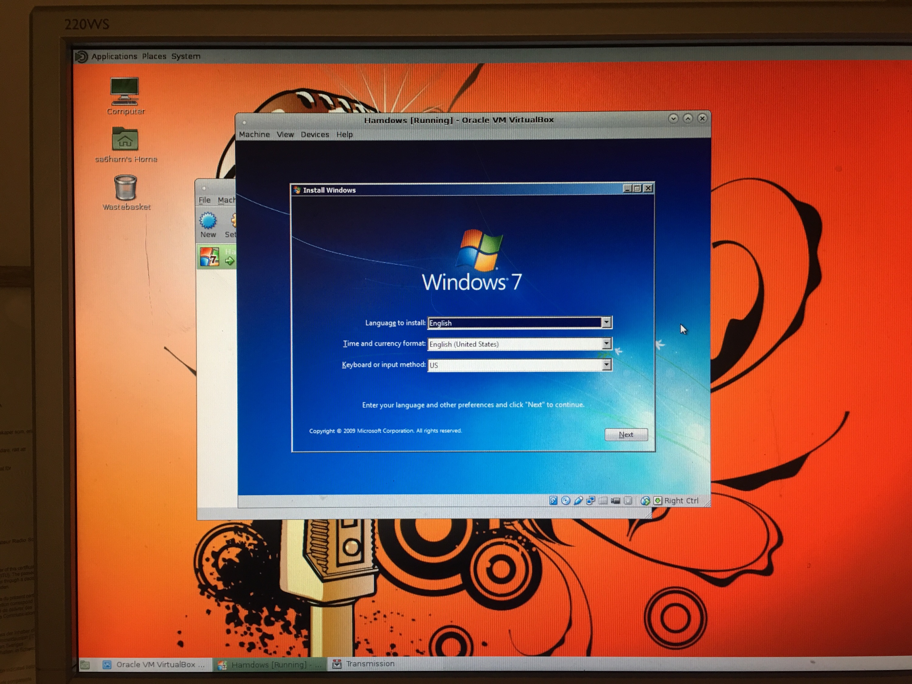Click the network adapters status icon

pos(590,500)
